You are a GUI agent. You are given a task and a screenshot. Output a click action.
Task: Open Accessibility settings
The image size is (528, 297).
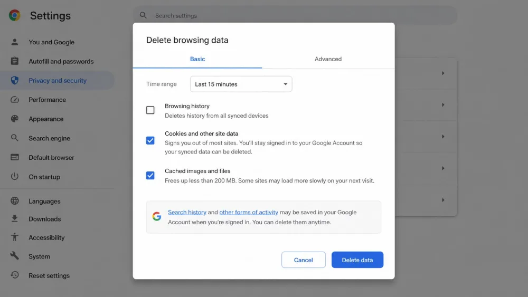(46, 237)
